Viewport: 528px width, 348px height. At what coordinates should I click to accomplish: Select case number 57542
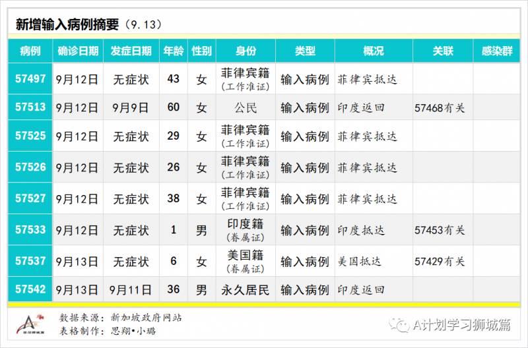pos(30,289)
